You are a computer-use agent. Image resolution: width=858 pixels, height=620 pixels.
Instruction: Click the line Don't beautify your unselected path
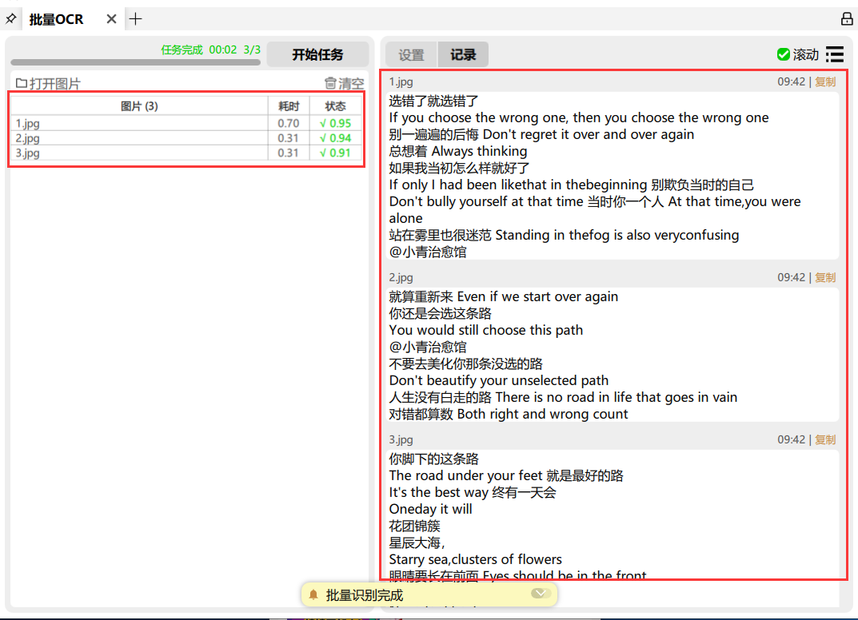498,380
